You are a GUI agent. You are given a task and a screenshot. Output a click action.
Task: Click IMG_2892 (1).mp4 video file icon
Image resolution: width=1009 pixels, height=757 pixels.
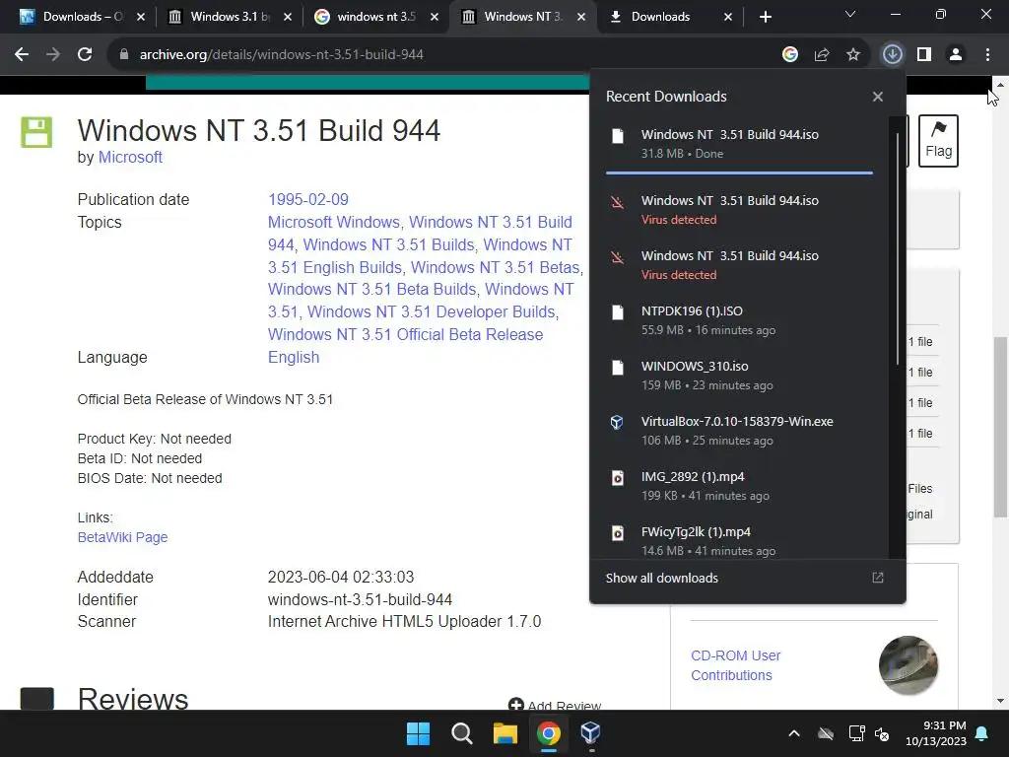(617, 478)
